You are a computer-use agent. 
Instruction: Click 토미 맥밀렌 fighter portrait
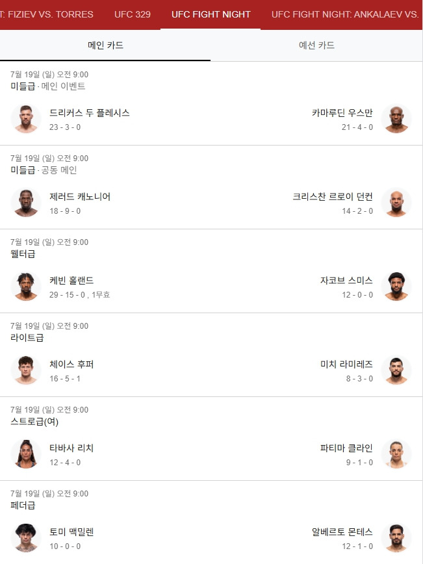point(26,538)
